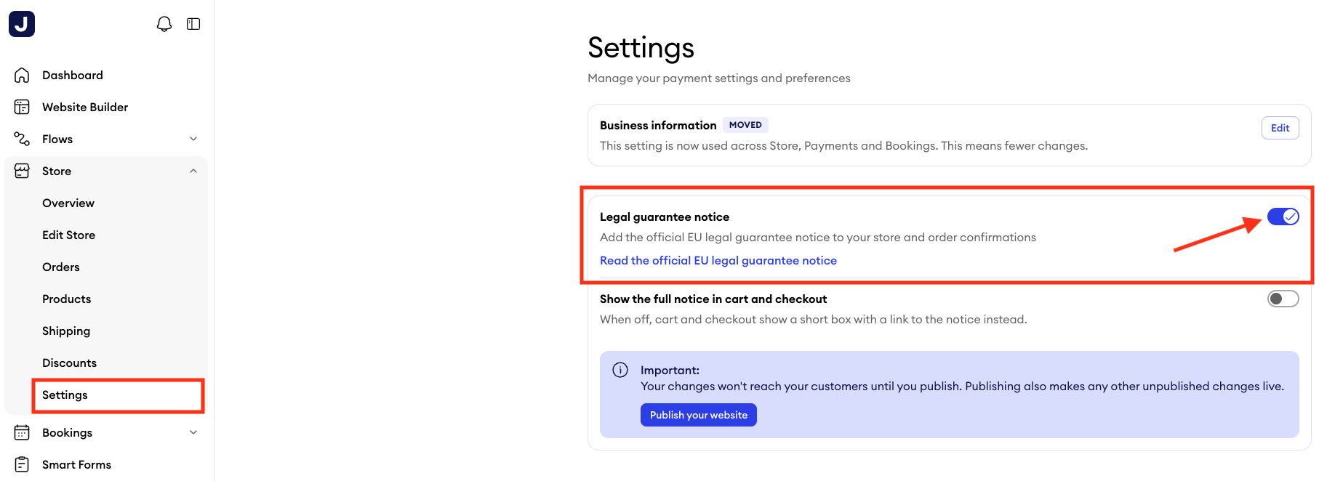Collapse the sidebar with the panel icon
The height and width of the screenshot is (481, 1343).
point(193,24)
